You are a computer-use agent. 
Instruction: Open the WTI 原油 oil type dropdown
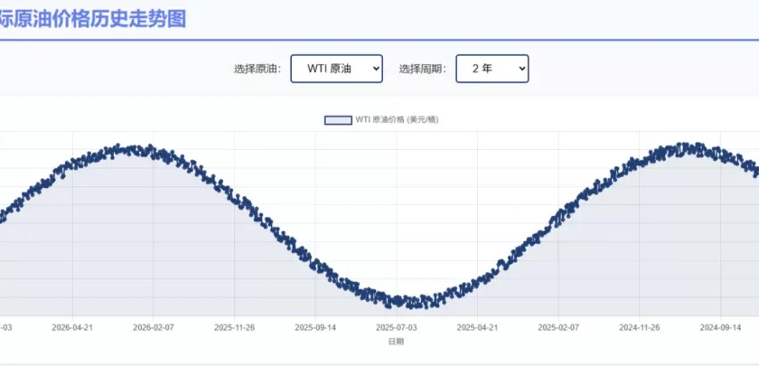click(x=336, y=69)
